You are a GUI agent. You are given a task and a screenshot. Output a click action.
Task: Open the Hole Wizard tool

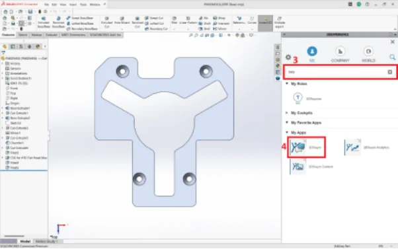click(x=122, y=20)
